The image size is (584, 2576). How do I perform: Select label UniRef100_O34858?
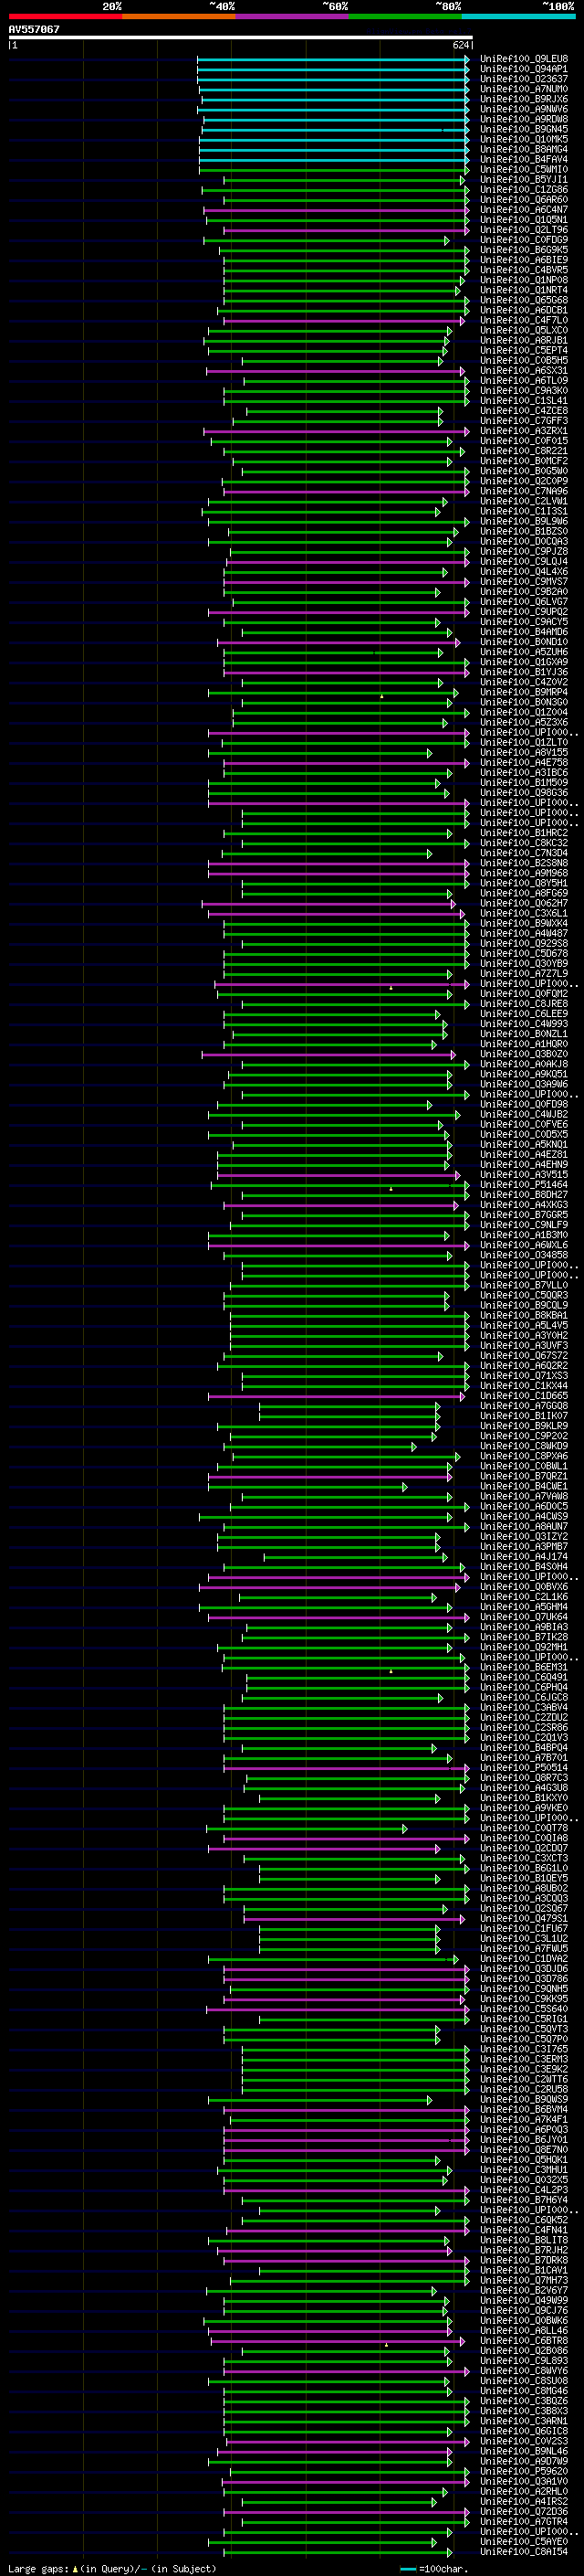point(524,1255)
